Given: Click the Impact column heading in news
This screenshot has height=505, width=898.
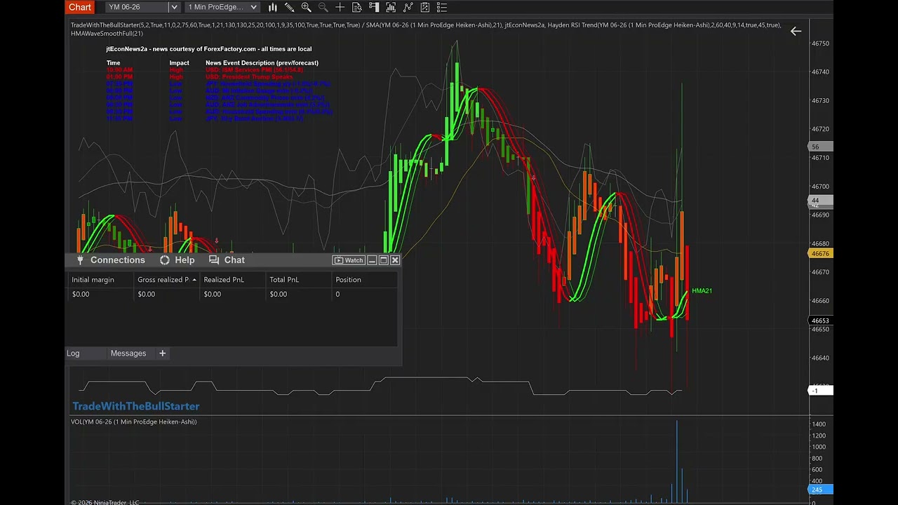Looking at the screenshot, I should [180, 63].
